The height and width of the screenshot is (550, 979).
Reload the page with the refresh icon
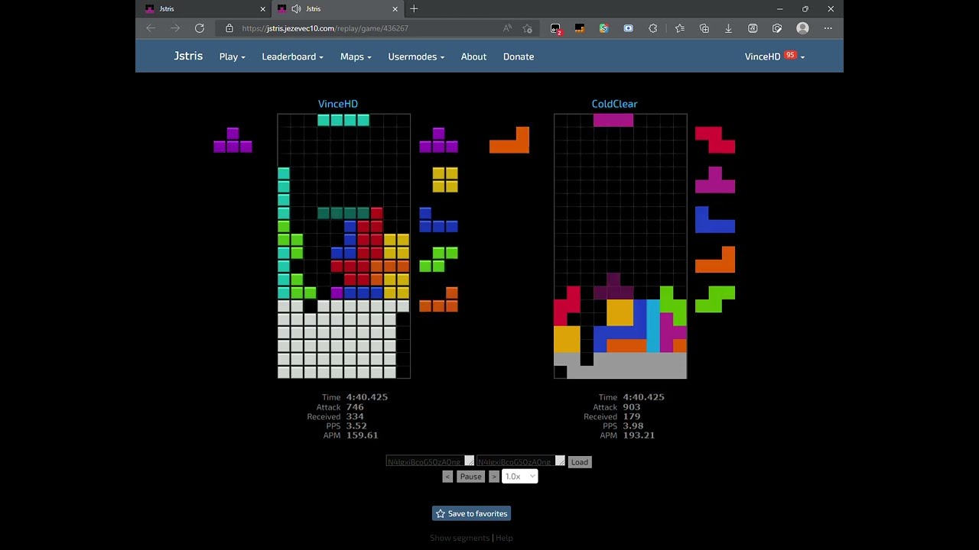pos(200,28)
